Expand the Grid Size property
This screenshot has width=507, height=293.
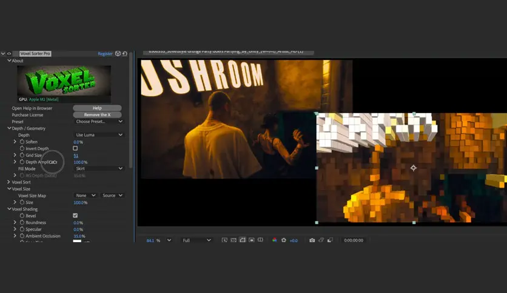15,155
